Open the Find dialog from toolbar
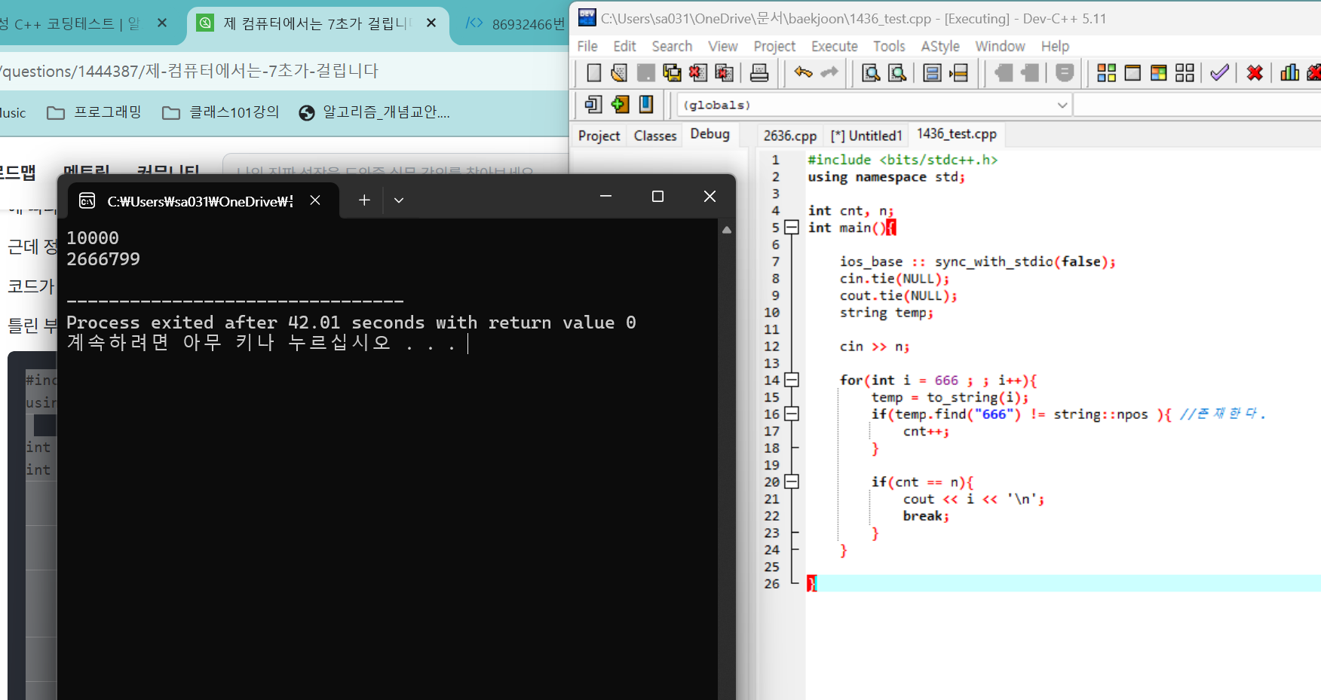1321x700 pixels. tap(871, 72)
